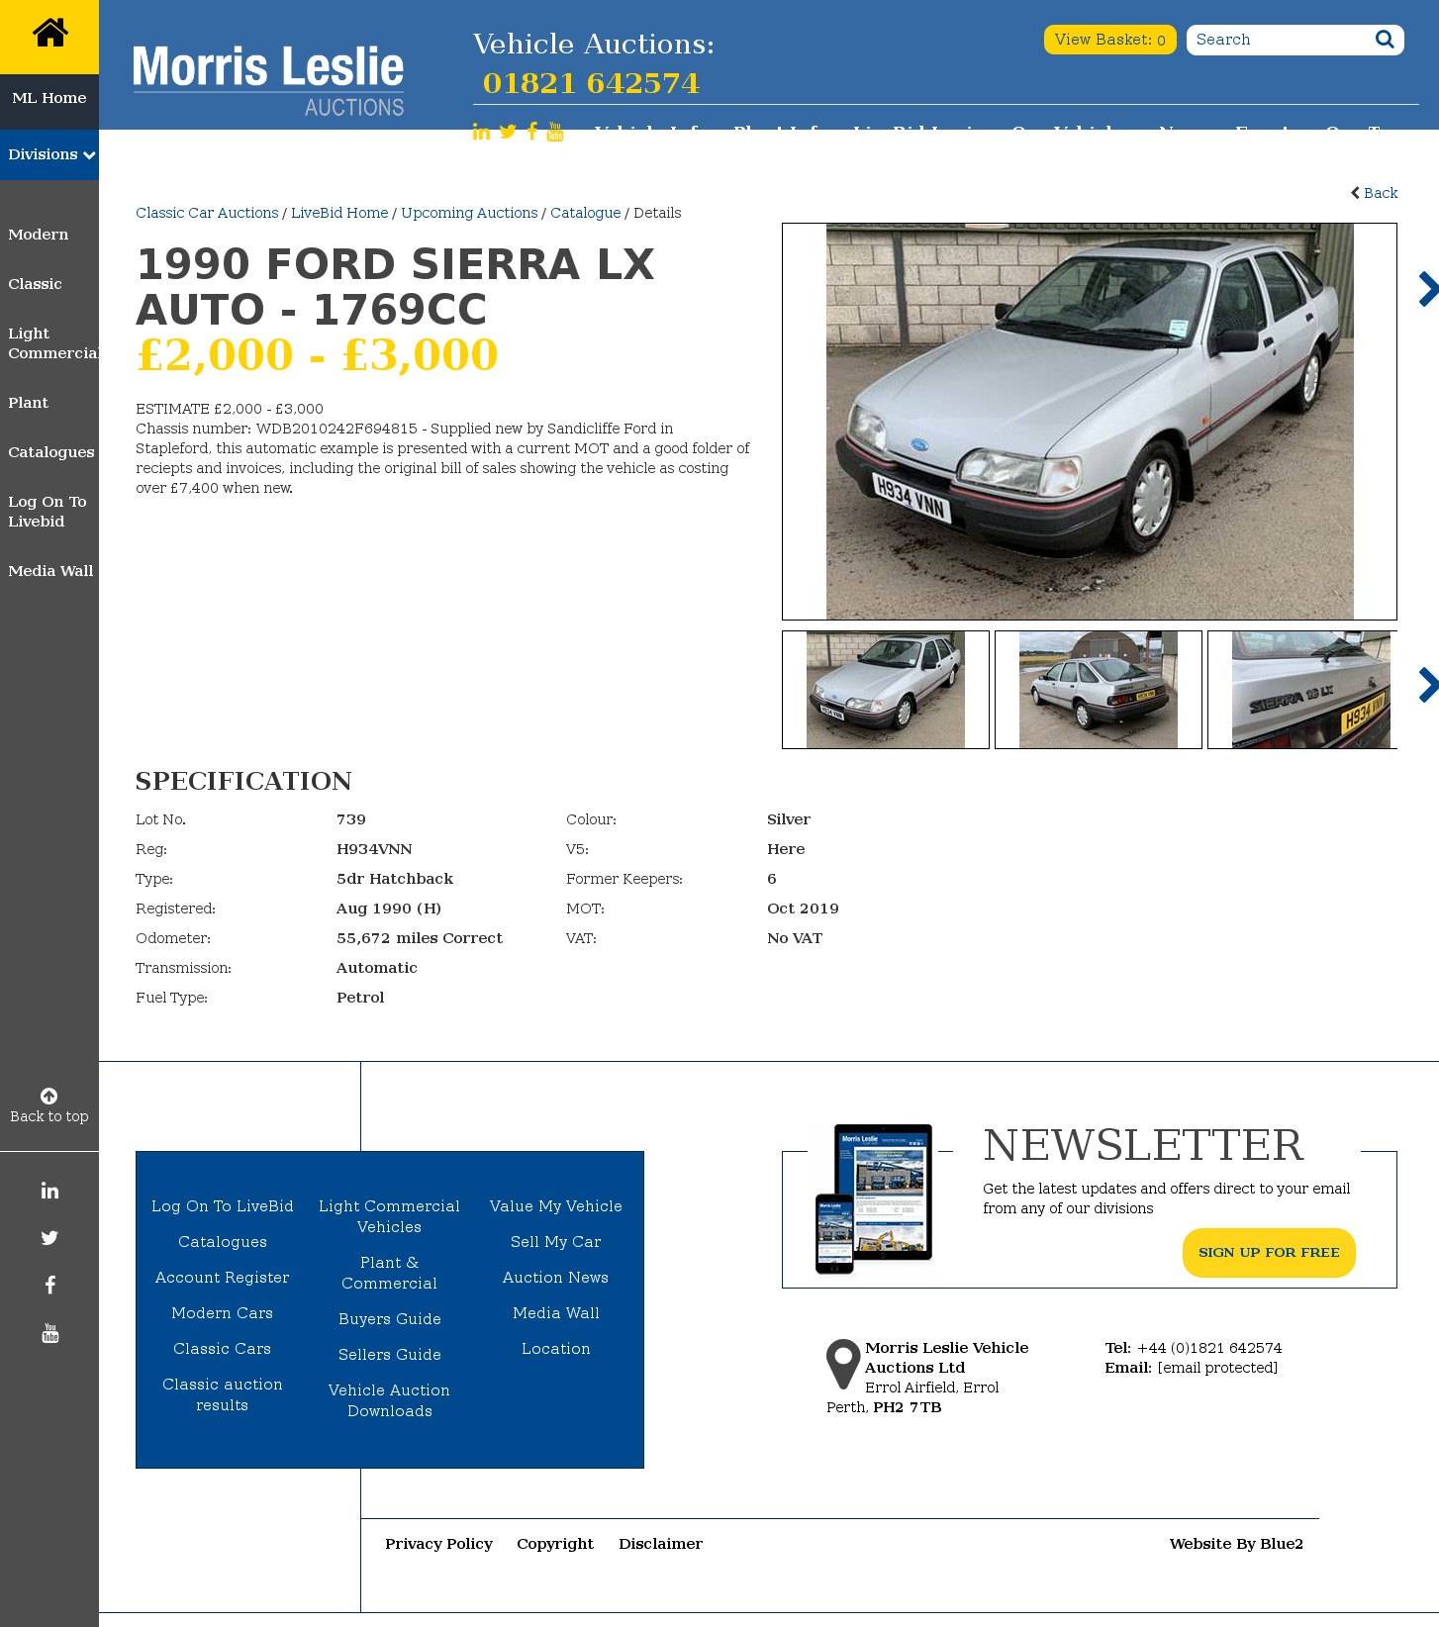Viewport: 1439px width, 1627px height.
Task: Open footer Media Wall link
Action: tap(556, 1313)
